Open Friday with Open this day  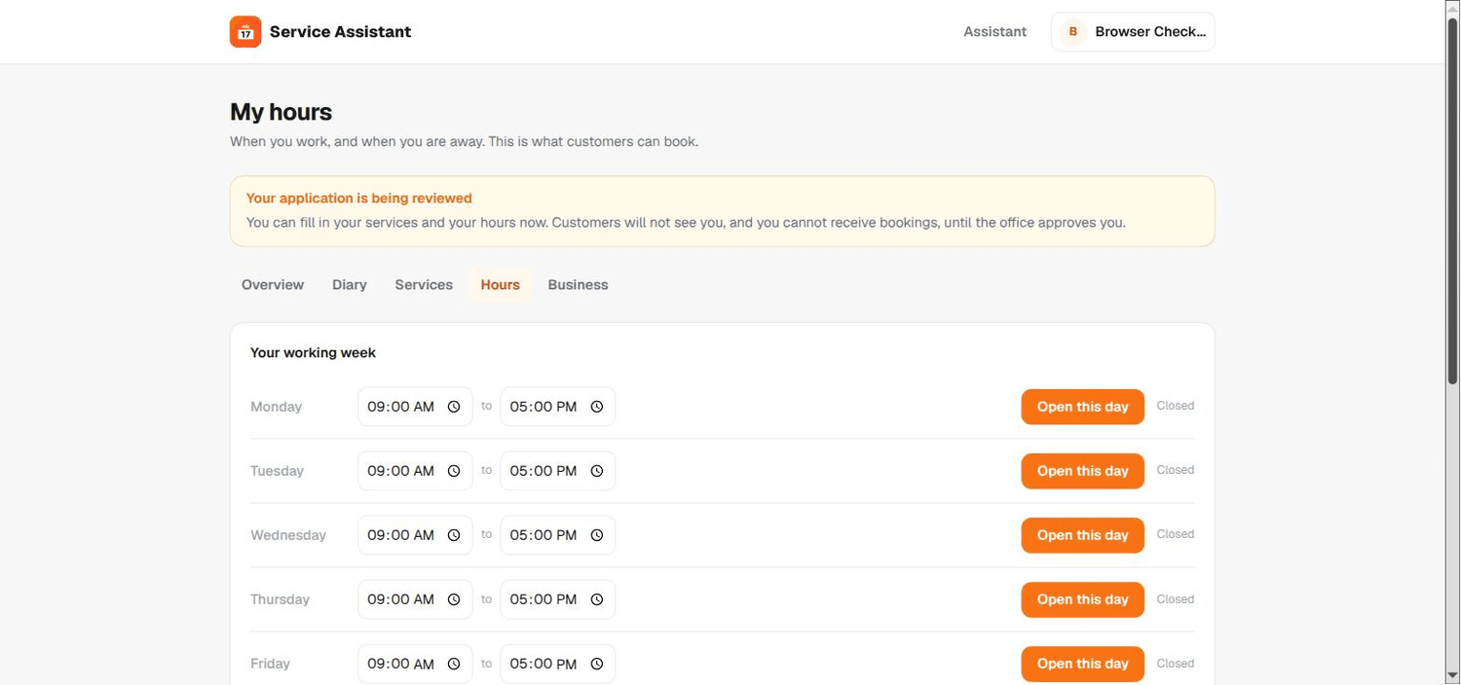1082,664
